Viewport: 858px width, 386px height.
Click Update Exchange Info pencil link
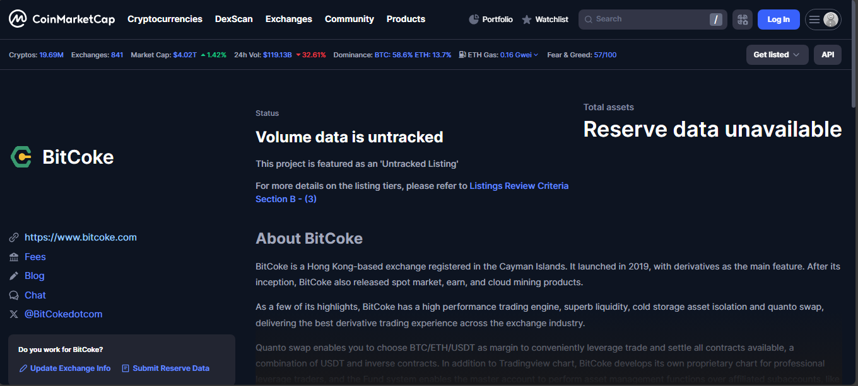(x=65, y=368)
